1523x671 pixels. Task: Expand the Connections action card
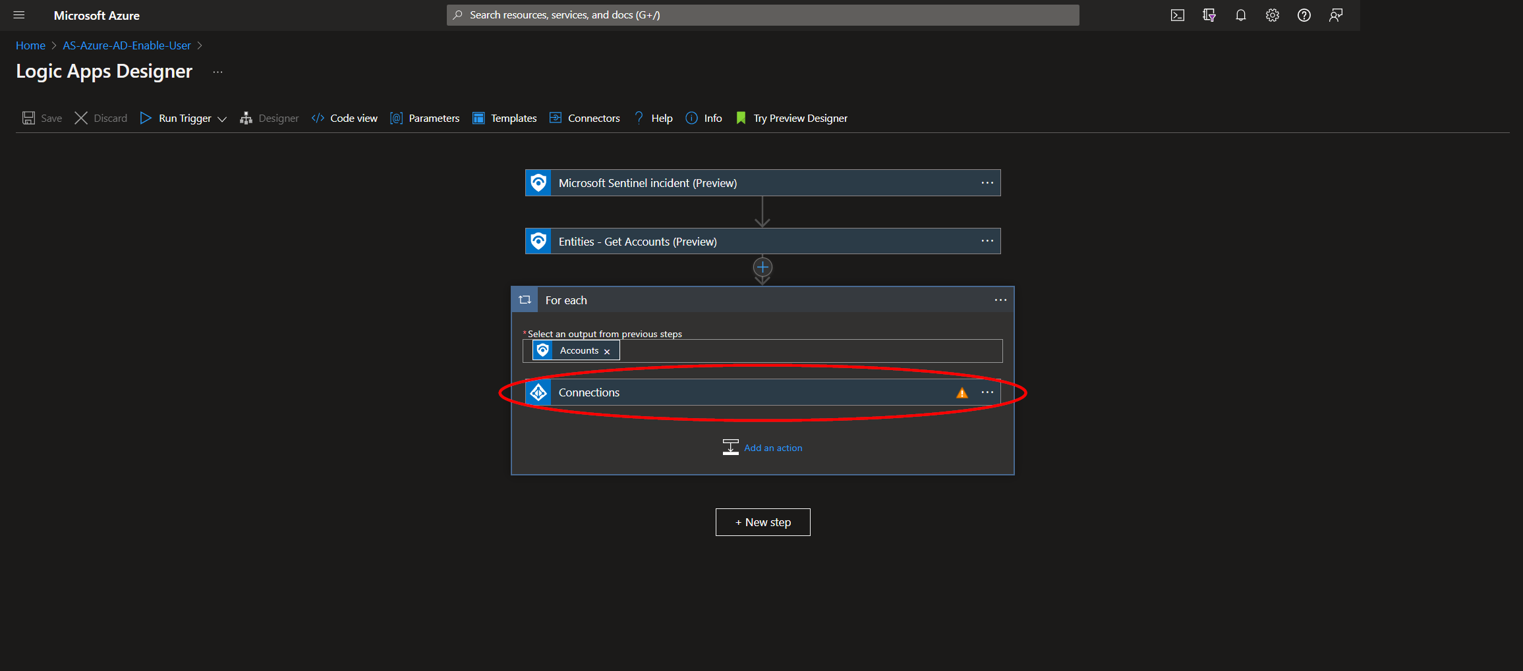[x=762, y=392]
